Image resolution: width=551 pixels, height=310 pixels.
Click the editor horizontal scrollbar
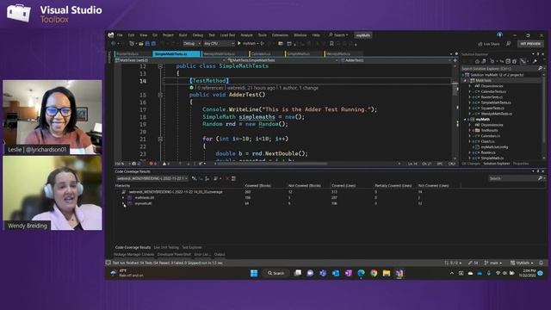tap(272, 164)
